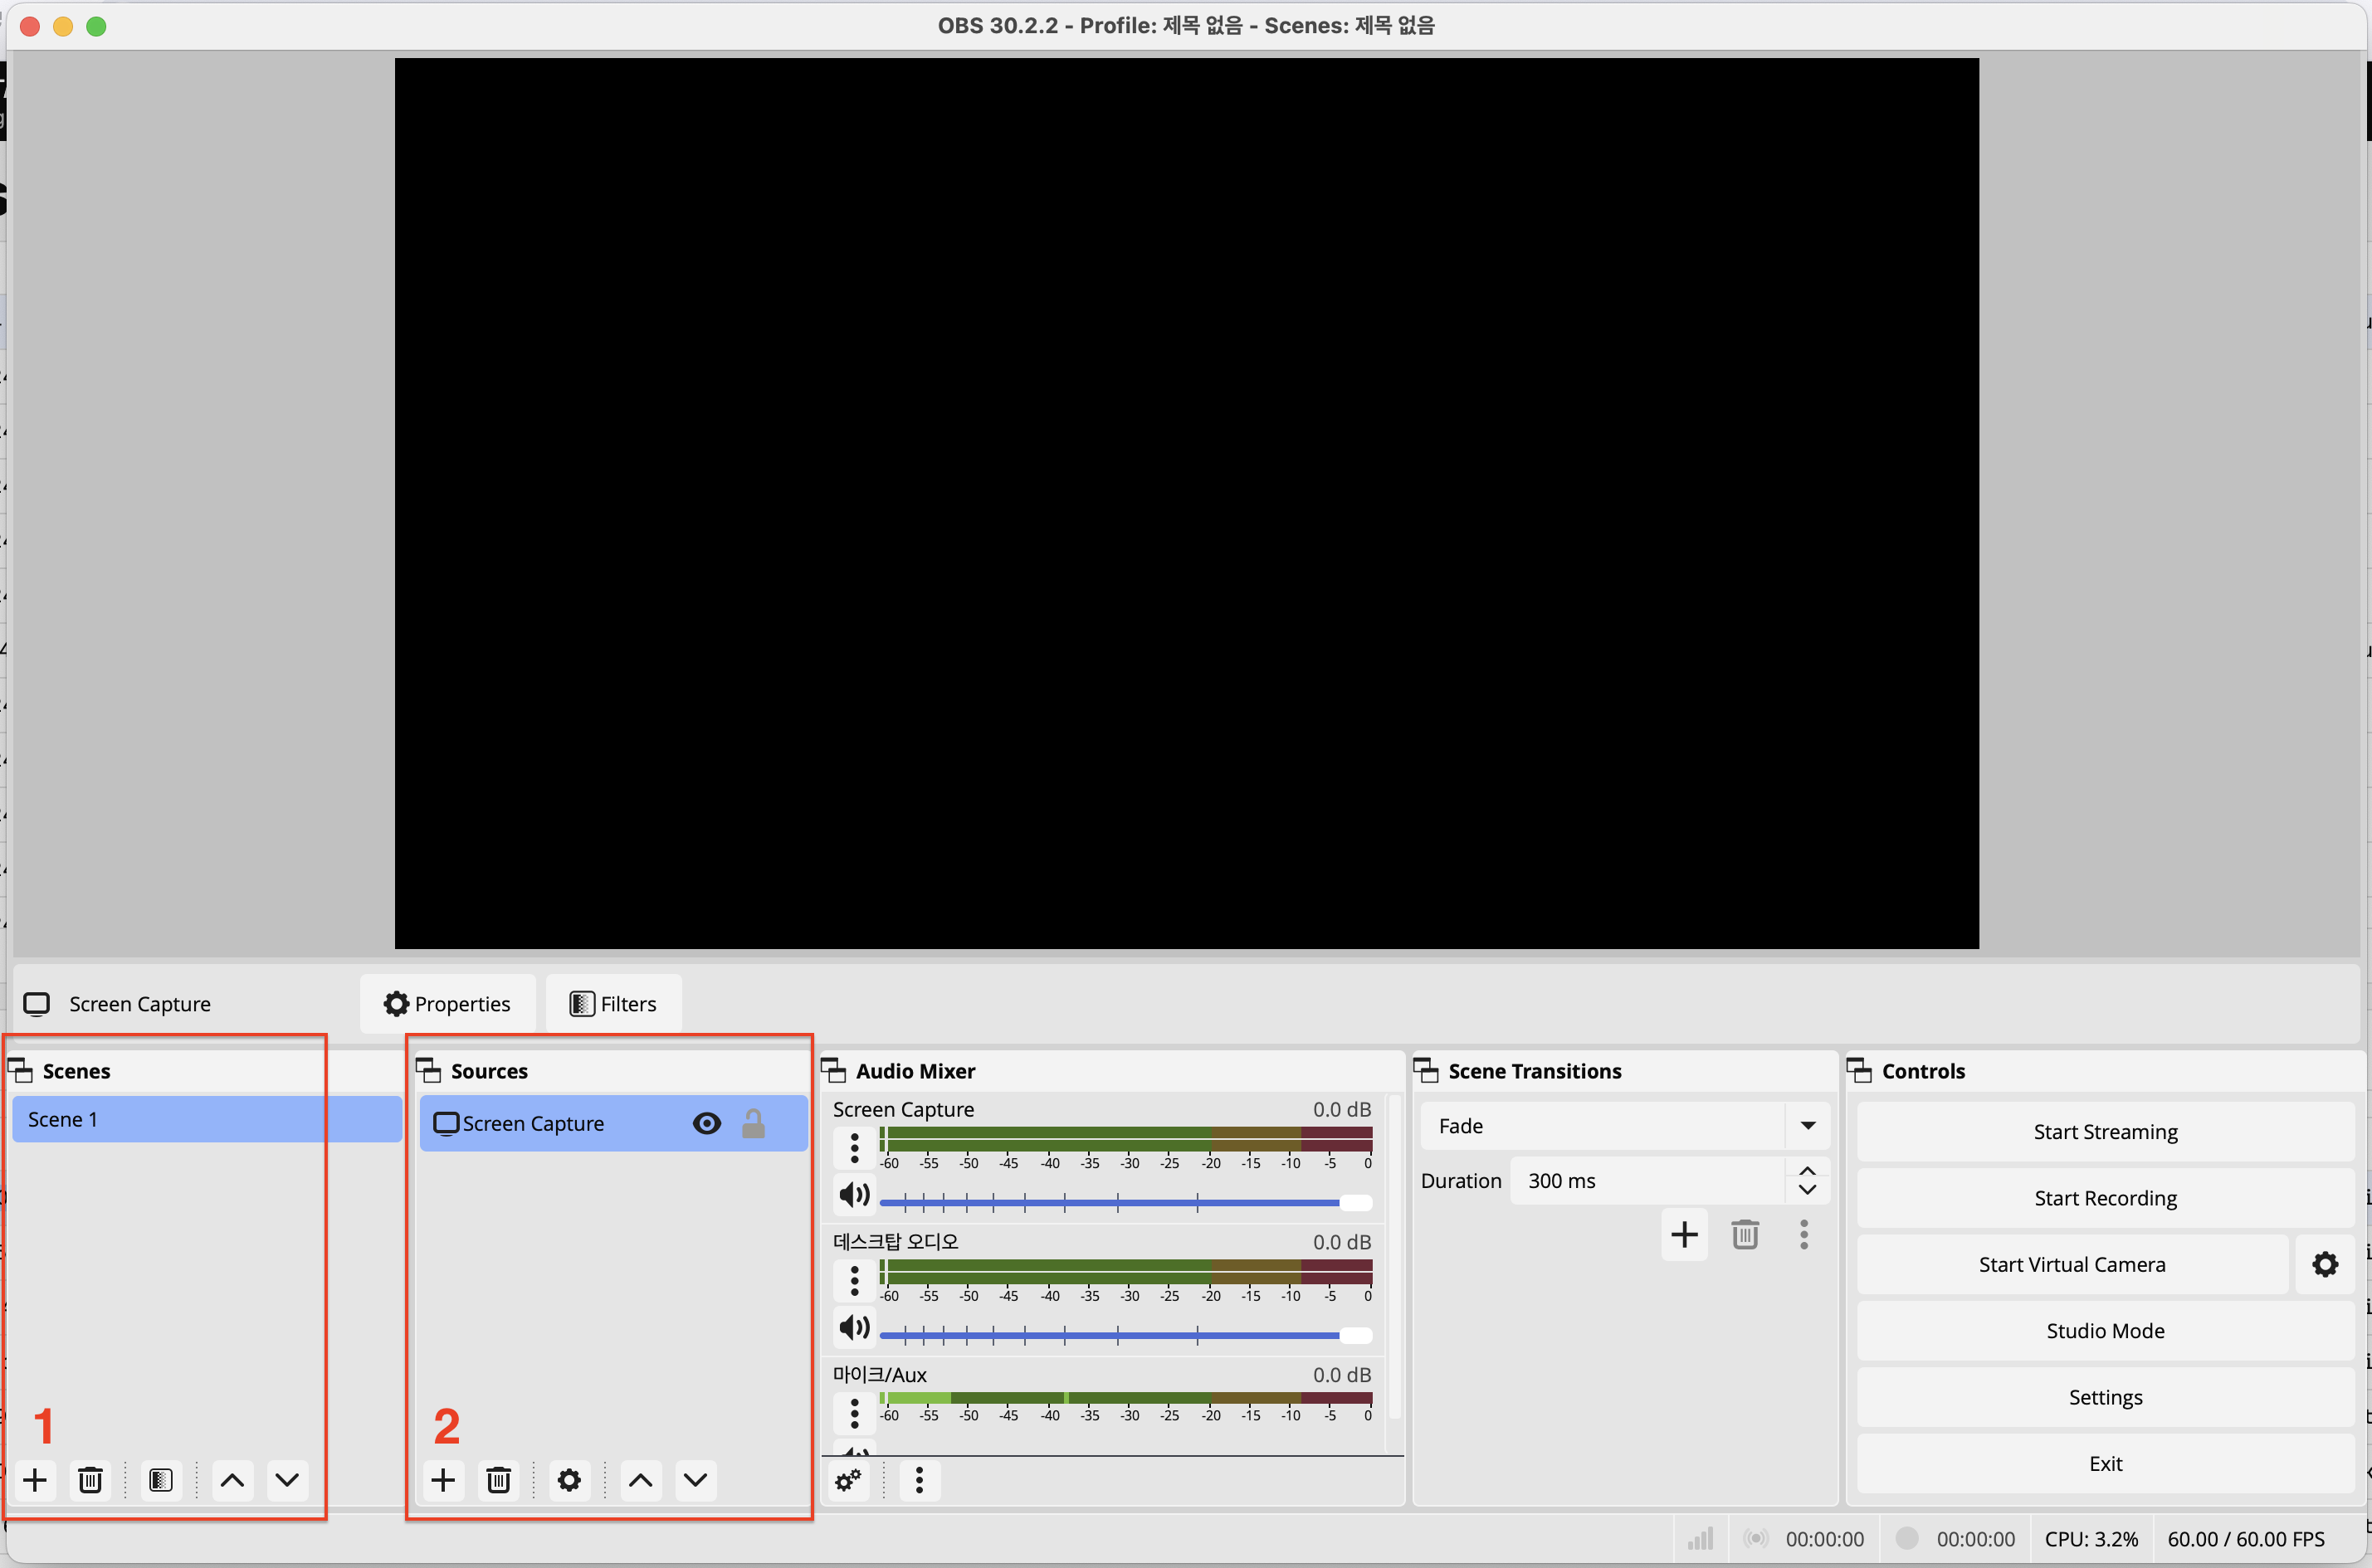Mute the Screen Capture audio channel
This screenshot has width=2372, height=1568.
(854, 1194)
